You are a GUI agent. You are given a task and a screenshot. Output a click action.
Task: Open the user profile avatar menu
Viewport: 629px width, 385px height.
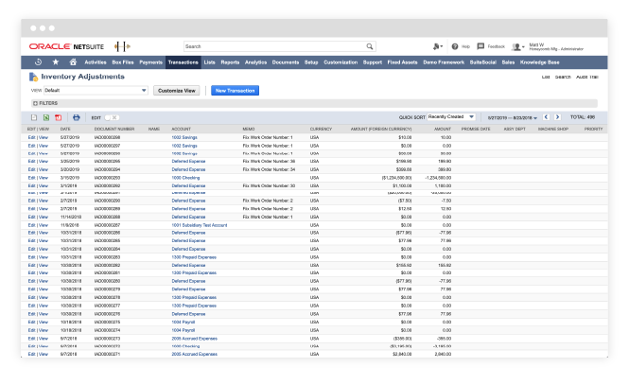[517, 47]
